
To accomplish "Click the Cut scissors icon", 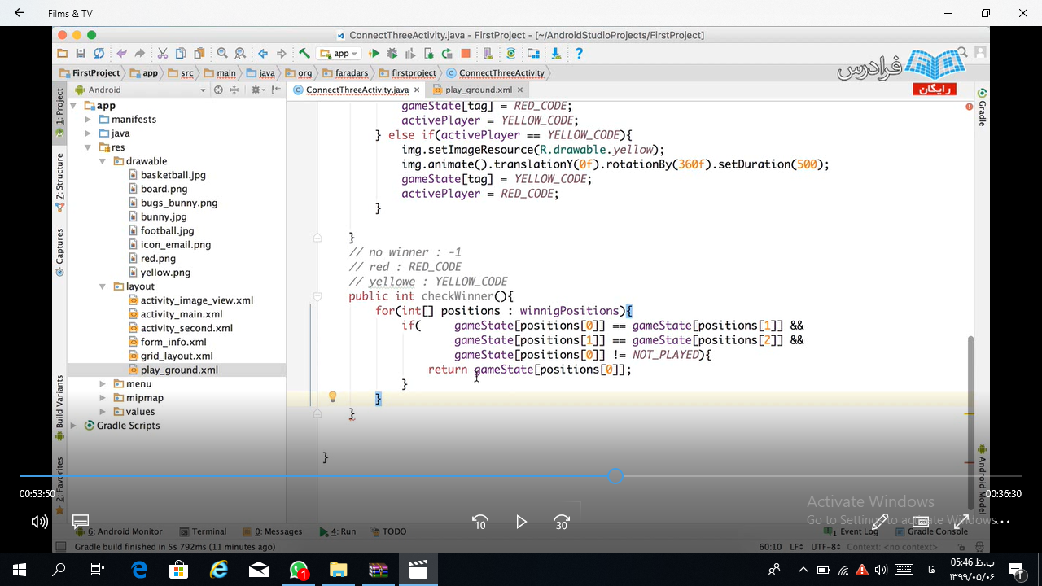I will (x=162, y=54).
